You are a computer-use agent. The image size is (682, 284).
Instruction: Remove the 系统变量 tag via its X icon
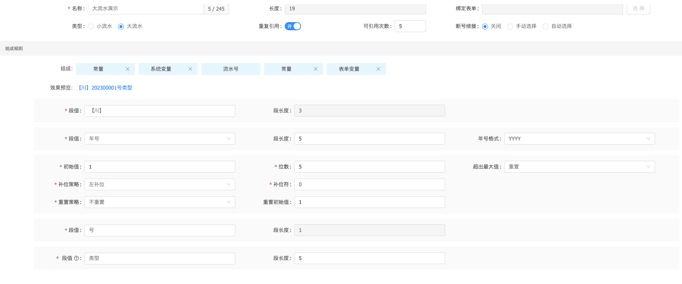(x=190, y=69)
